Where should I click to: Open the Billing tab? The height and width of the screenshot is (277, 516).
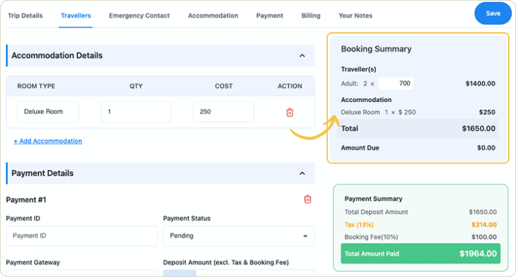310,15
